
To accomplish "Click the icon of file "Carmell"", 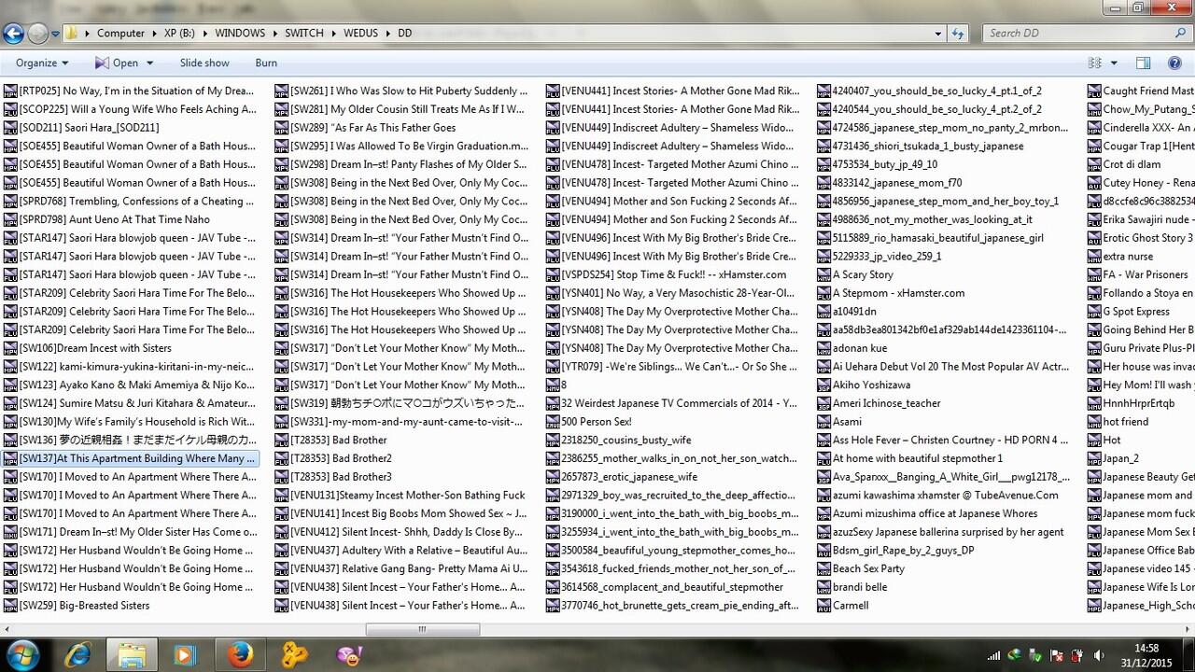I will [823, 606].
